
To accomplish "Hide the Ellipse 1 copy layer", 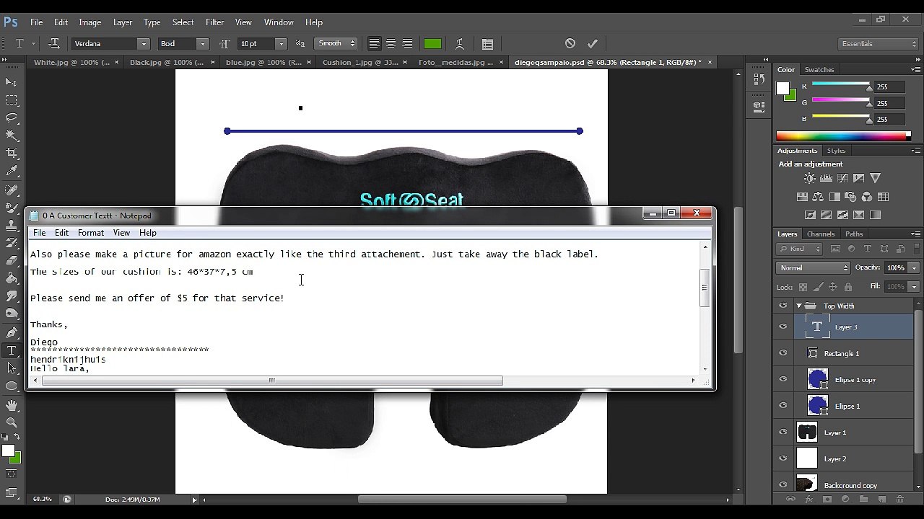I will pyautogui.click(x=783, y=380).
